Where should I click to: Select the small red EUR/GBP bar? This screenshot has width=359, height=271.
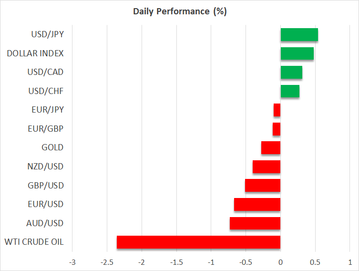click(277, 129)
